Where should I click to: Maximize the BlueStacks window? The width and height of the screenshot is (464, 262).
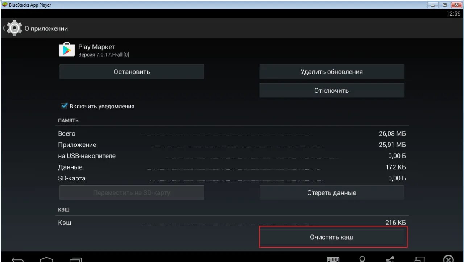[x=444, y=5]
